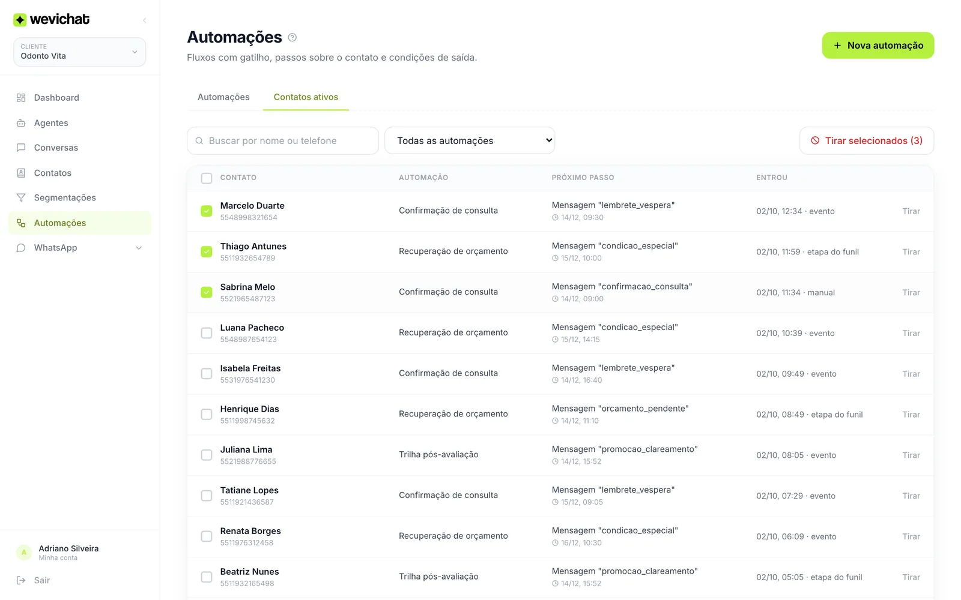The image size is (961, 600).
Task: Click the Beatriz Nunes contact name
Action: 249,572
